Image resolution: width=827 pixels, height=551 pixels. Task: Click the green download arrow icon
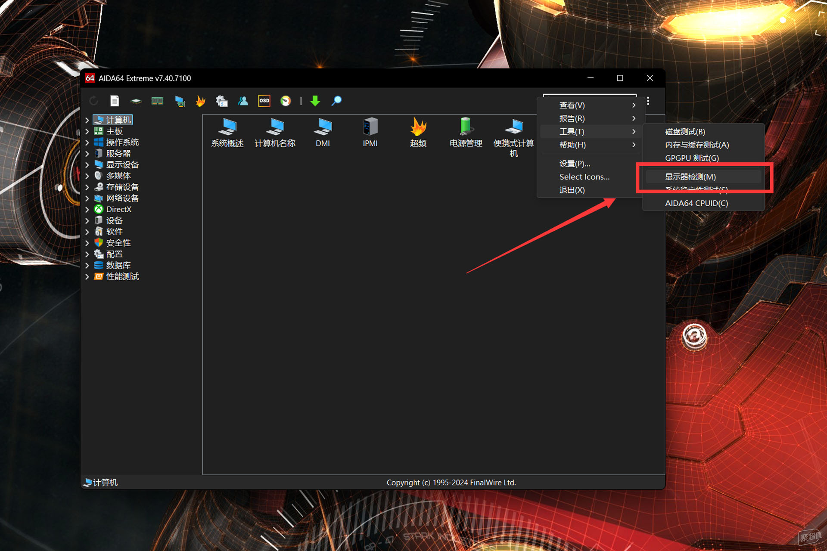[315, 101]
